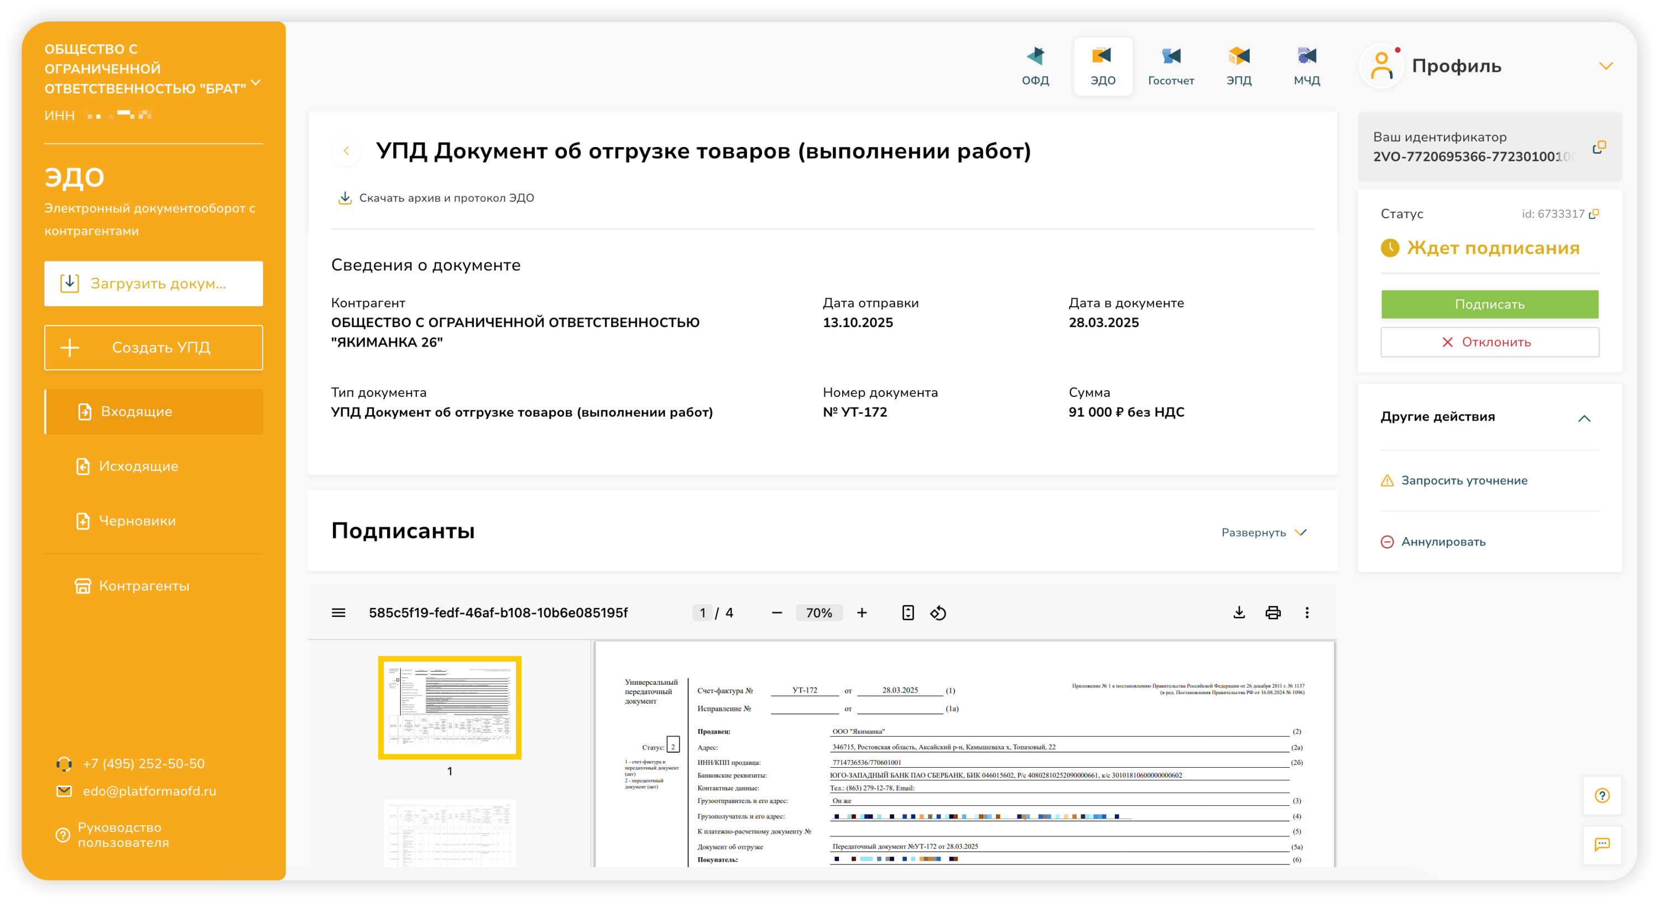
Task: Open the Профиль dropdown
Action: (1605, 66)
